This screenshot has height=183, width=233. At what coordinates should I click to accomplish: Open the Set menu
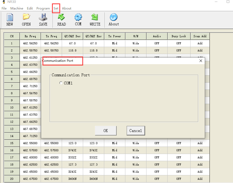tap(56, 8)
